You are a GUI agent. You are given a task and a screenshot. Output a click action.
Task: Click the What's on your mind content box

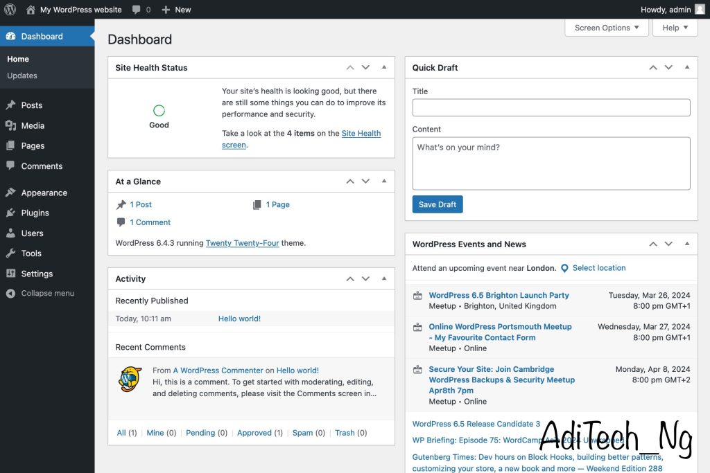(551, 163)
